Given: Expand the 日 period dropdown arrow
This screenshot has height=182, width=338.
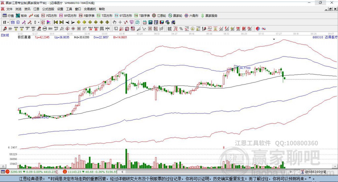Looking at the screenshot, I should click(8, 22).
